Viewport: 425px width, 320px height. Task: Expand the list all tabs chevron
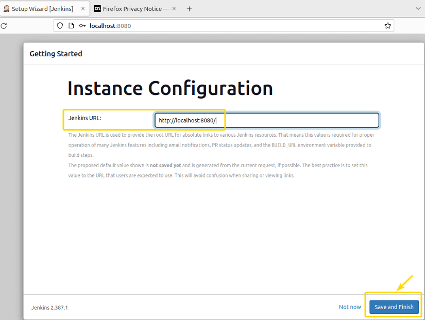tap(418, 8)
